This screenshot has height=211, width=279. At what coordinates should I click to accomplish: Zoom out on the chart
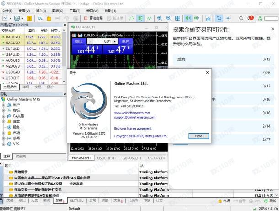pyautogui.click(x=168, y=18)
